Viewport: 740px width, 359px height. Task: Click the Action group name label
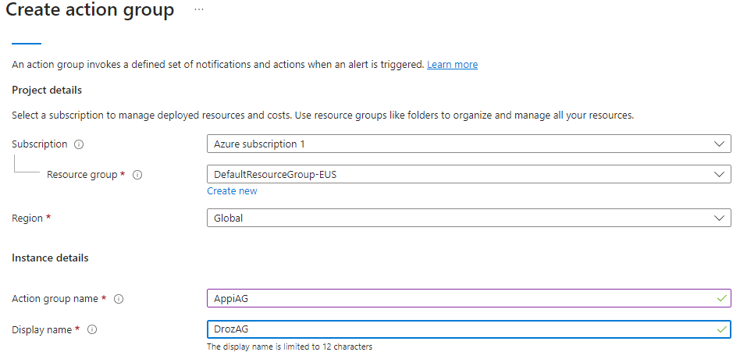pyautogui.click(x=55, y=299)
